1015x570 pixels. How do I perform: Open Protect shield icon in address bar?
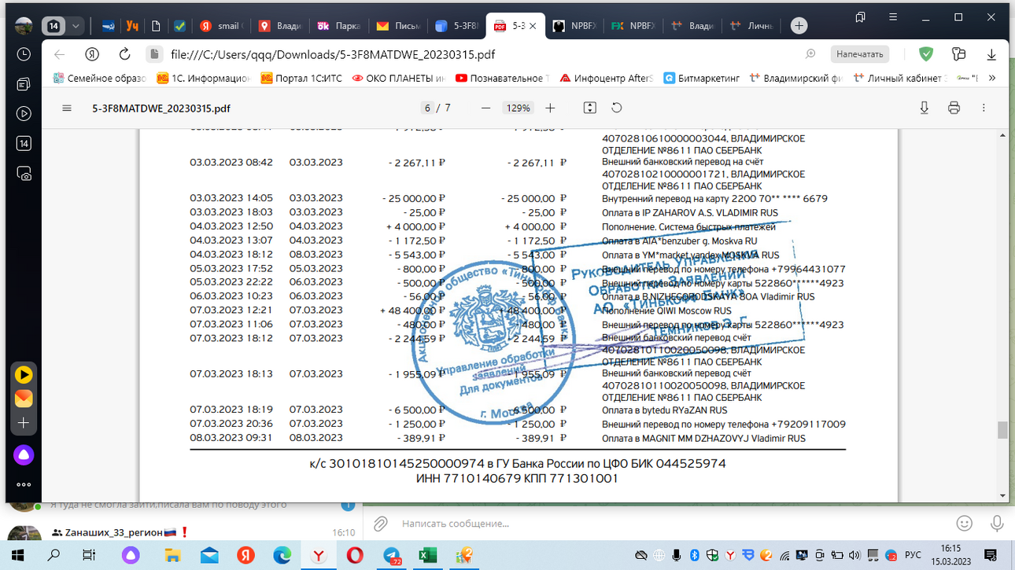926,54
